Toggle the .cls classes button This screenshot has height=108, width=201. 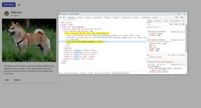176,24
